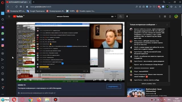Click the address bar URL
The width and height of the screenshot is (182, 102).
(x=41, y=7)
